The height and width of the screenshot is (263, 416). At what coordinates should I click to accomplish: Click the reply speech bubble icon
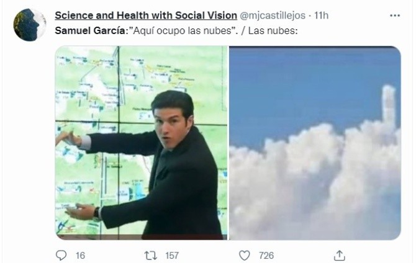pos(61,255)
